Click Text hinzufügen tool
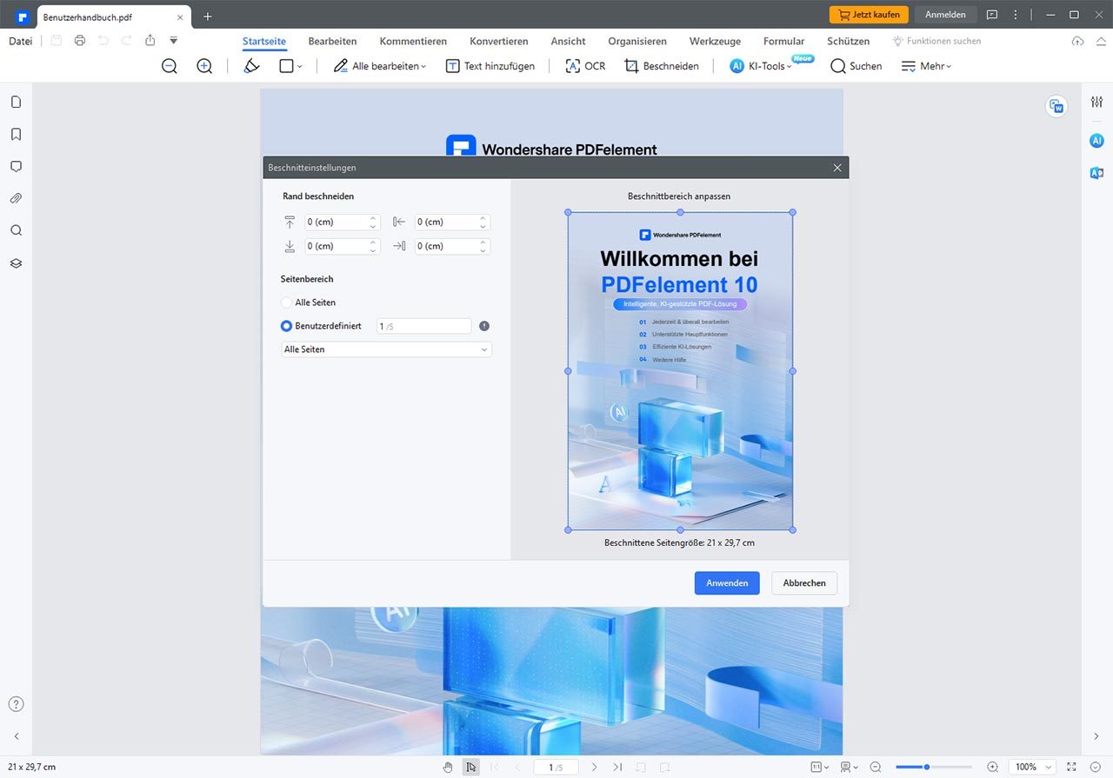The width and height of the screenshot is (1113, 778). click(490, 66)
